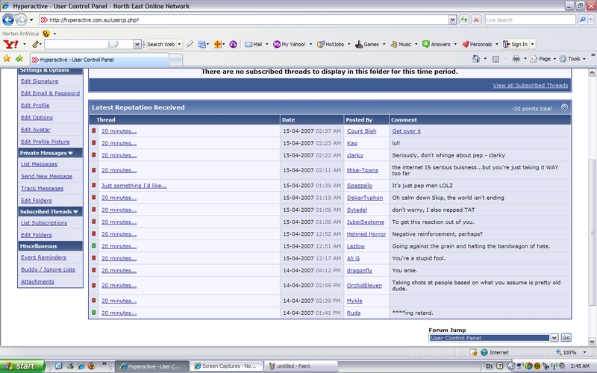Open the View all Subscribed Threads link
Screen dimensions: 597x373
pyautogui.click(x=531, y=86)
